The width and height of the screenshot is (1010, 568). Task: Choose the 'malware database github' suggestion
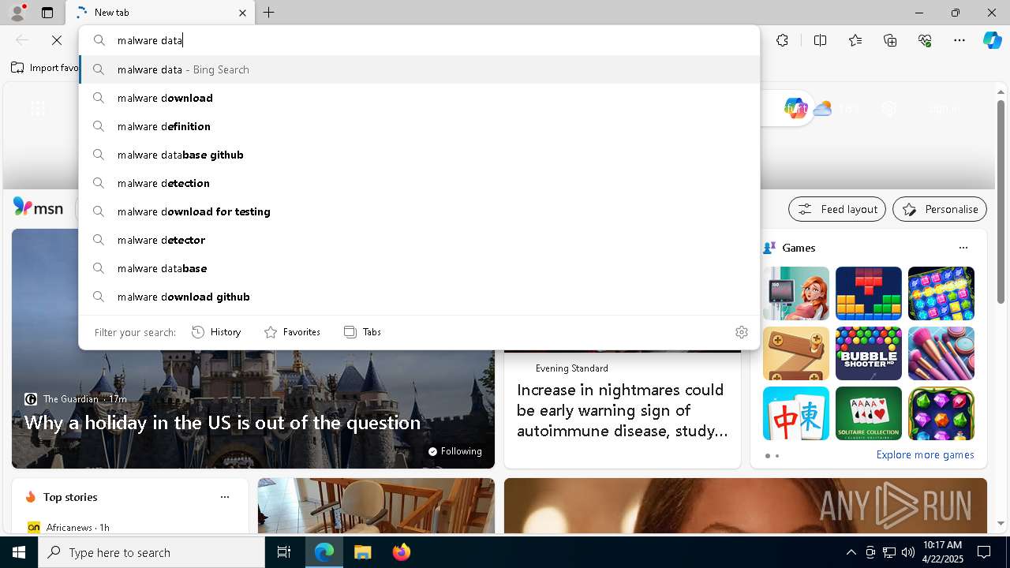tap(419, 155)
